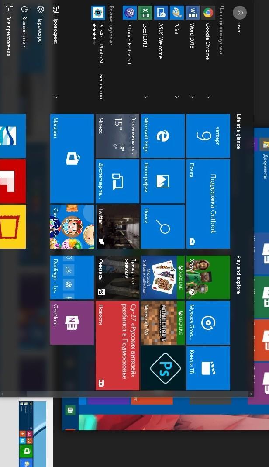
Task: Open the recommended PicsArt Photo Studio app
Action: pos(98,37)
